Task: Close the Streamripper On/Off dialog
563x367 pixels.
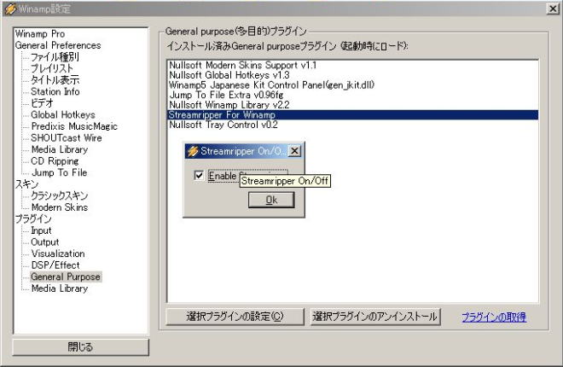Action: [x=294, y=151]
